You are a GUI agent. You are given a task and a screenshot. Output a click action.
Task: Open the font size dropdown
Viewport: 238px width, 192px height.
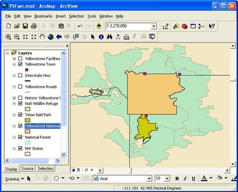point(167,179)
